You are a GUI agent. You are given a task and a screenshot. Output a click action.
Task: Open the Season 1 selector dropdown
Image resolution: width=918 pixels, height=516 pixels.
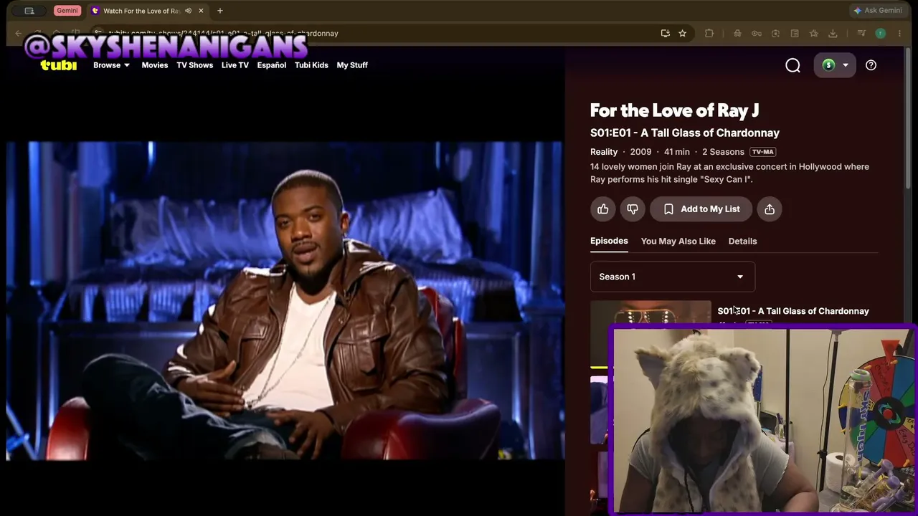(x=672, y=277)
